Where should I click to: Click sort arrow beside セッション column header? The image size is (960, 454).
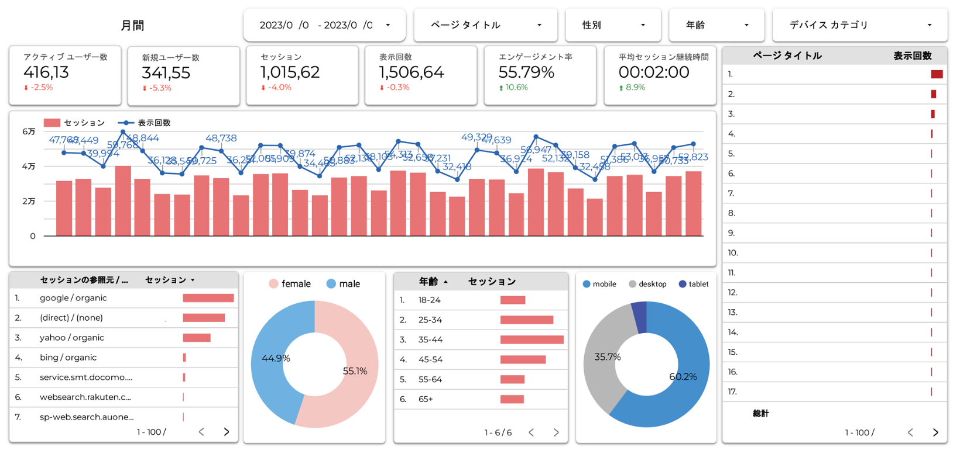(x=193, y=280)
